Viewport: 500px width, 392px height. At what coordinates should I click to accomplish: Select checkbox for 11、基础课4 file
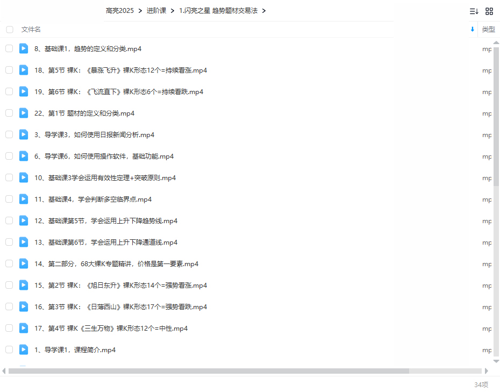point(9,199)
